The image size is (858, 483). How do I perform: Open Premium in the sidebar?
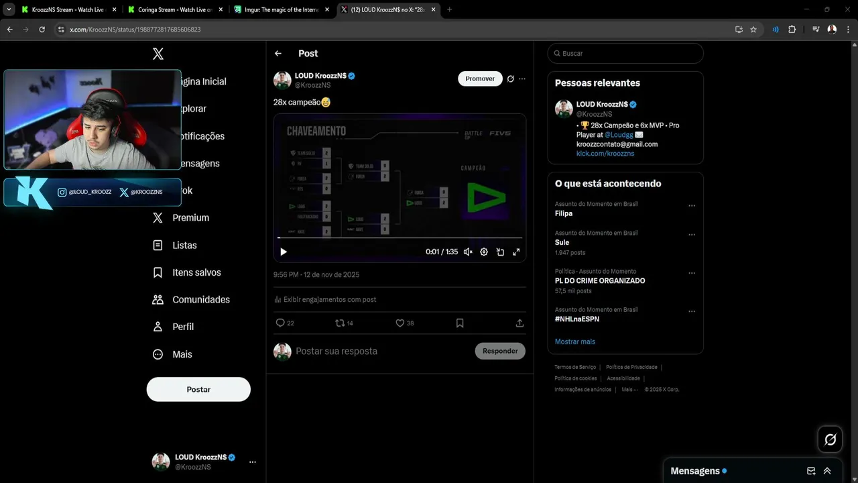[181, 217]
